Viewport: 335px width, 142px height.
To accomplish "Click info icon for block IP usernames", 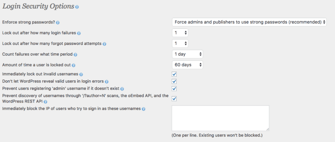I will click(143, 109).
